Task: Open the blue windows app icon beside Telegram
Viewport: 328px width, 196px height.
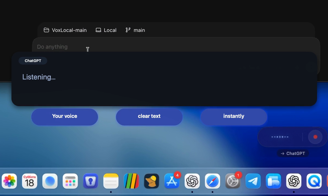Action: point(273,181)
